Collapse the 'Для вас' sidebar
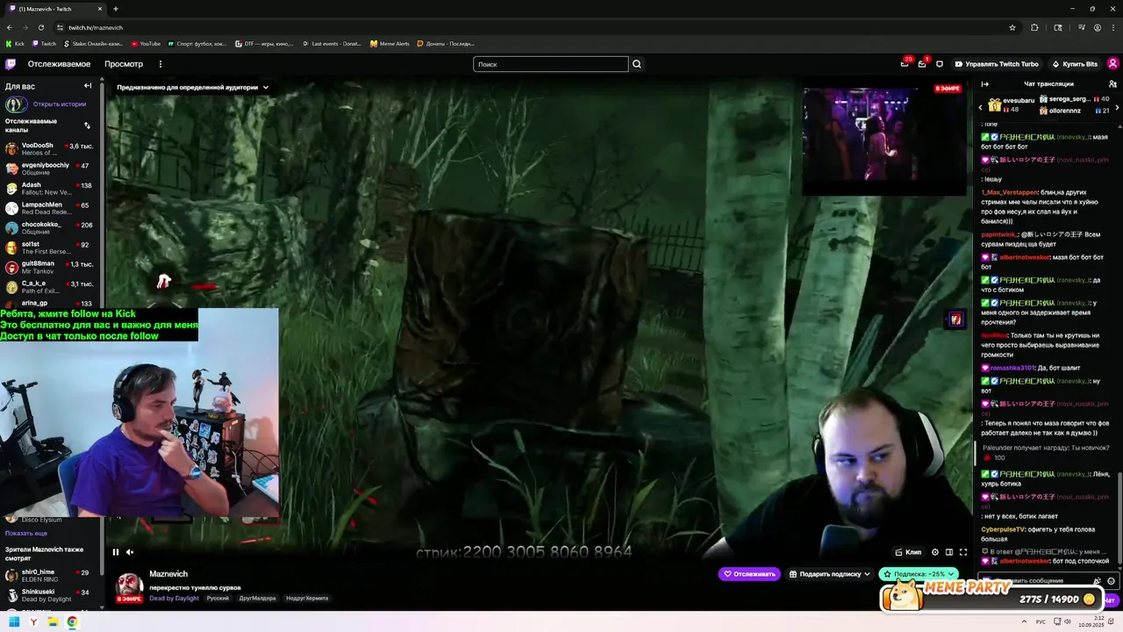The image size is (1123, 632). coord(88,86)
